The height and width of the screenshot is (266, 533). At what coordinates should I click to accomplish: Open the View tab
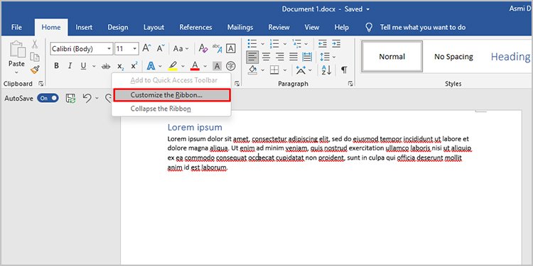[x=312, y=28]
